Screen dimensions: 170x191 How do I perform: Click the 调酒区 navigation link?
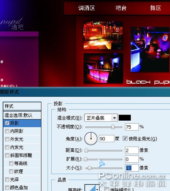coord(87,8)
